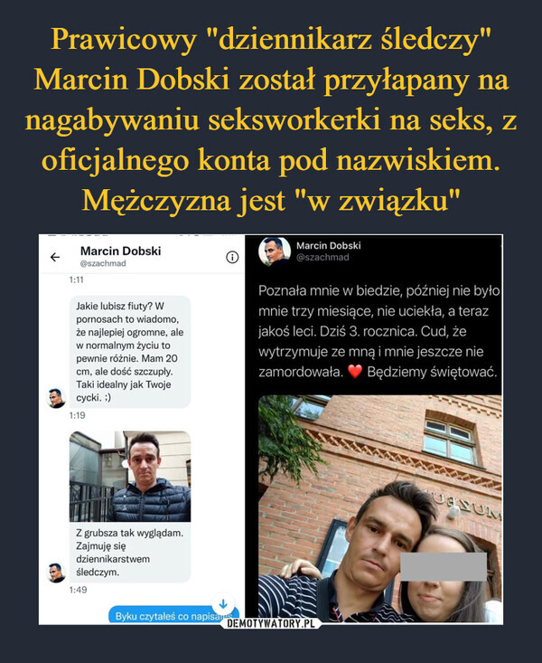Image resolution: width=542 pixels, height=663 pixels.
Task: Click the message 'Z grubsza tak wyglądam'
Action: tap(130, 553)
